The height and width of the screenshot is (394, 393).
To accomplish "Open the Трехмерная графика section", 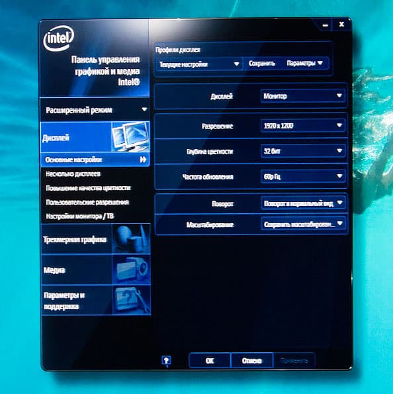I will coord(96,239).
